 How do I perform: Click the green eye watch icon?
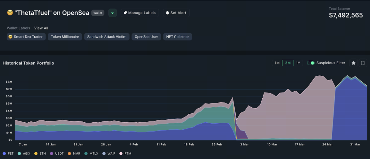tap(113, 13)
